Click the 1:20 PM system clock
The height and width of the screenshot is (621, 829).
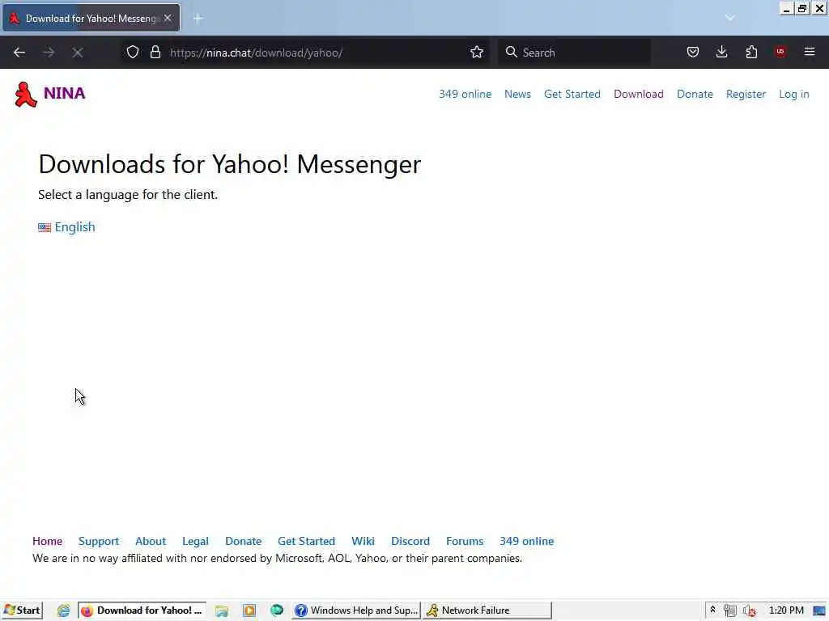786,610
